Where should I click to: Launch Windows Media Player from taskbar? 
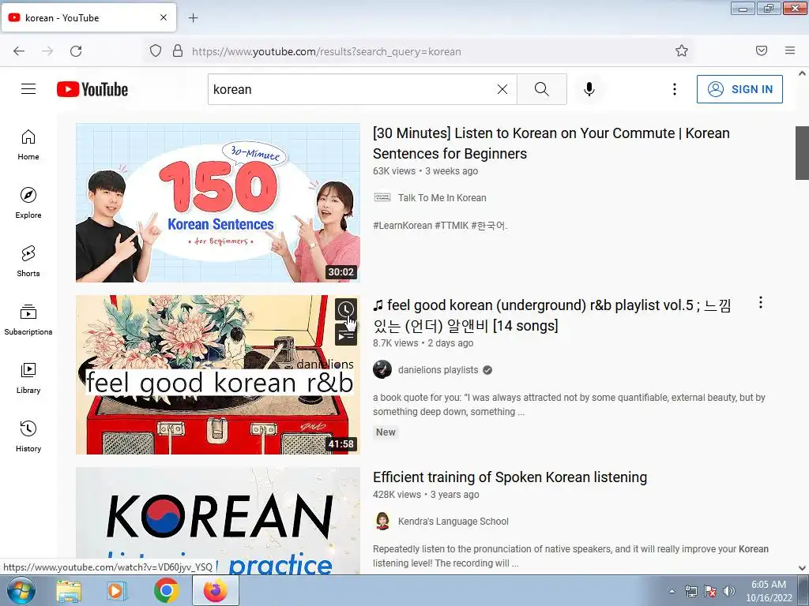117,590
